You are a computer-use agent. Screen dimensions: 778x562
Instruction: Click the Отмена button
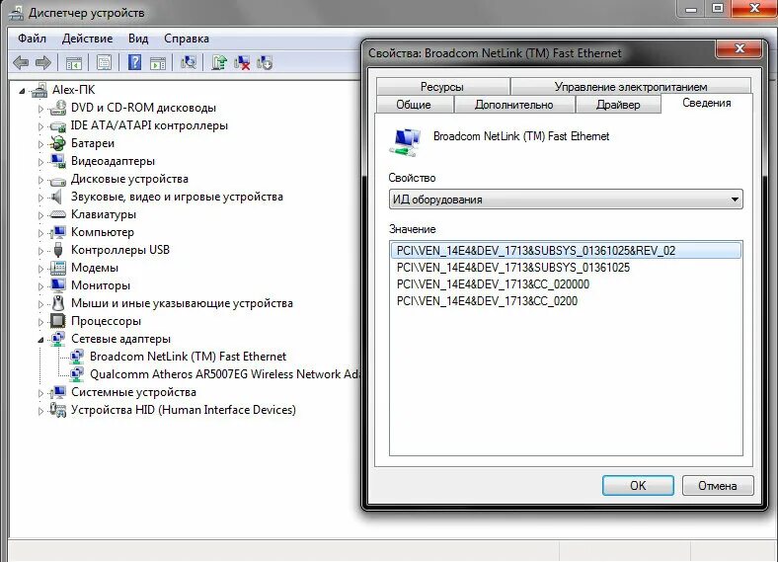click(718, 486)
